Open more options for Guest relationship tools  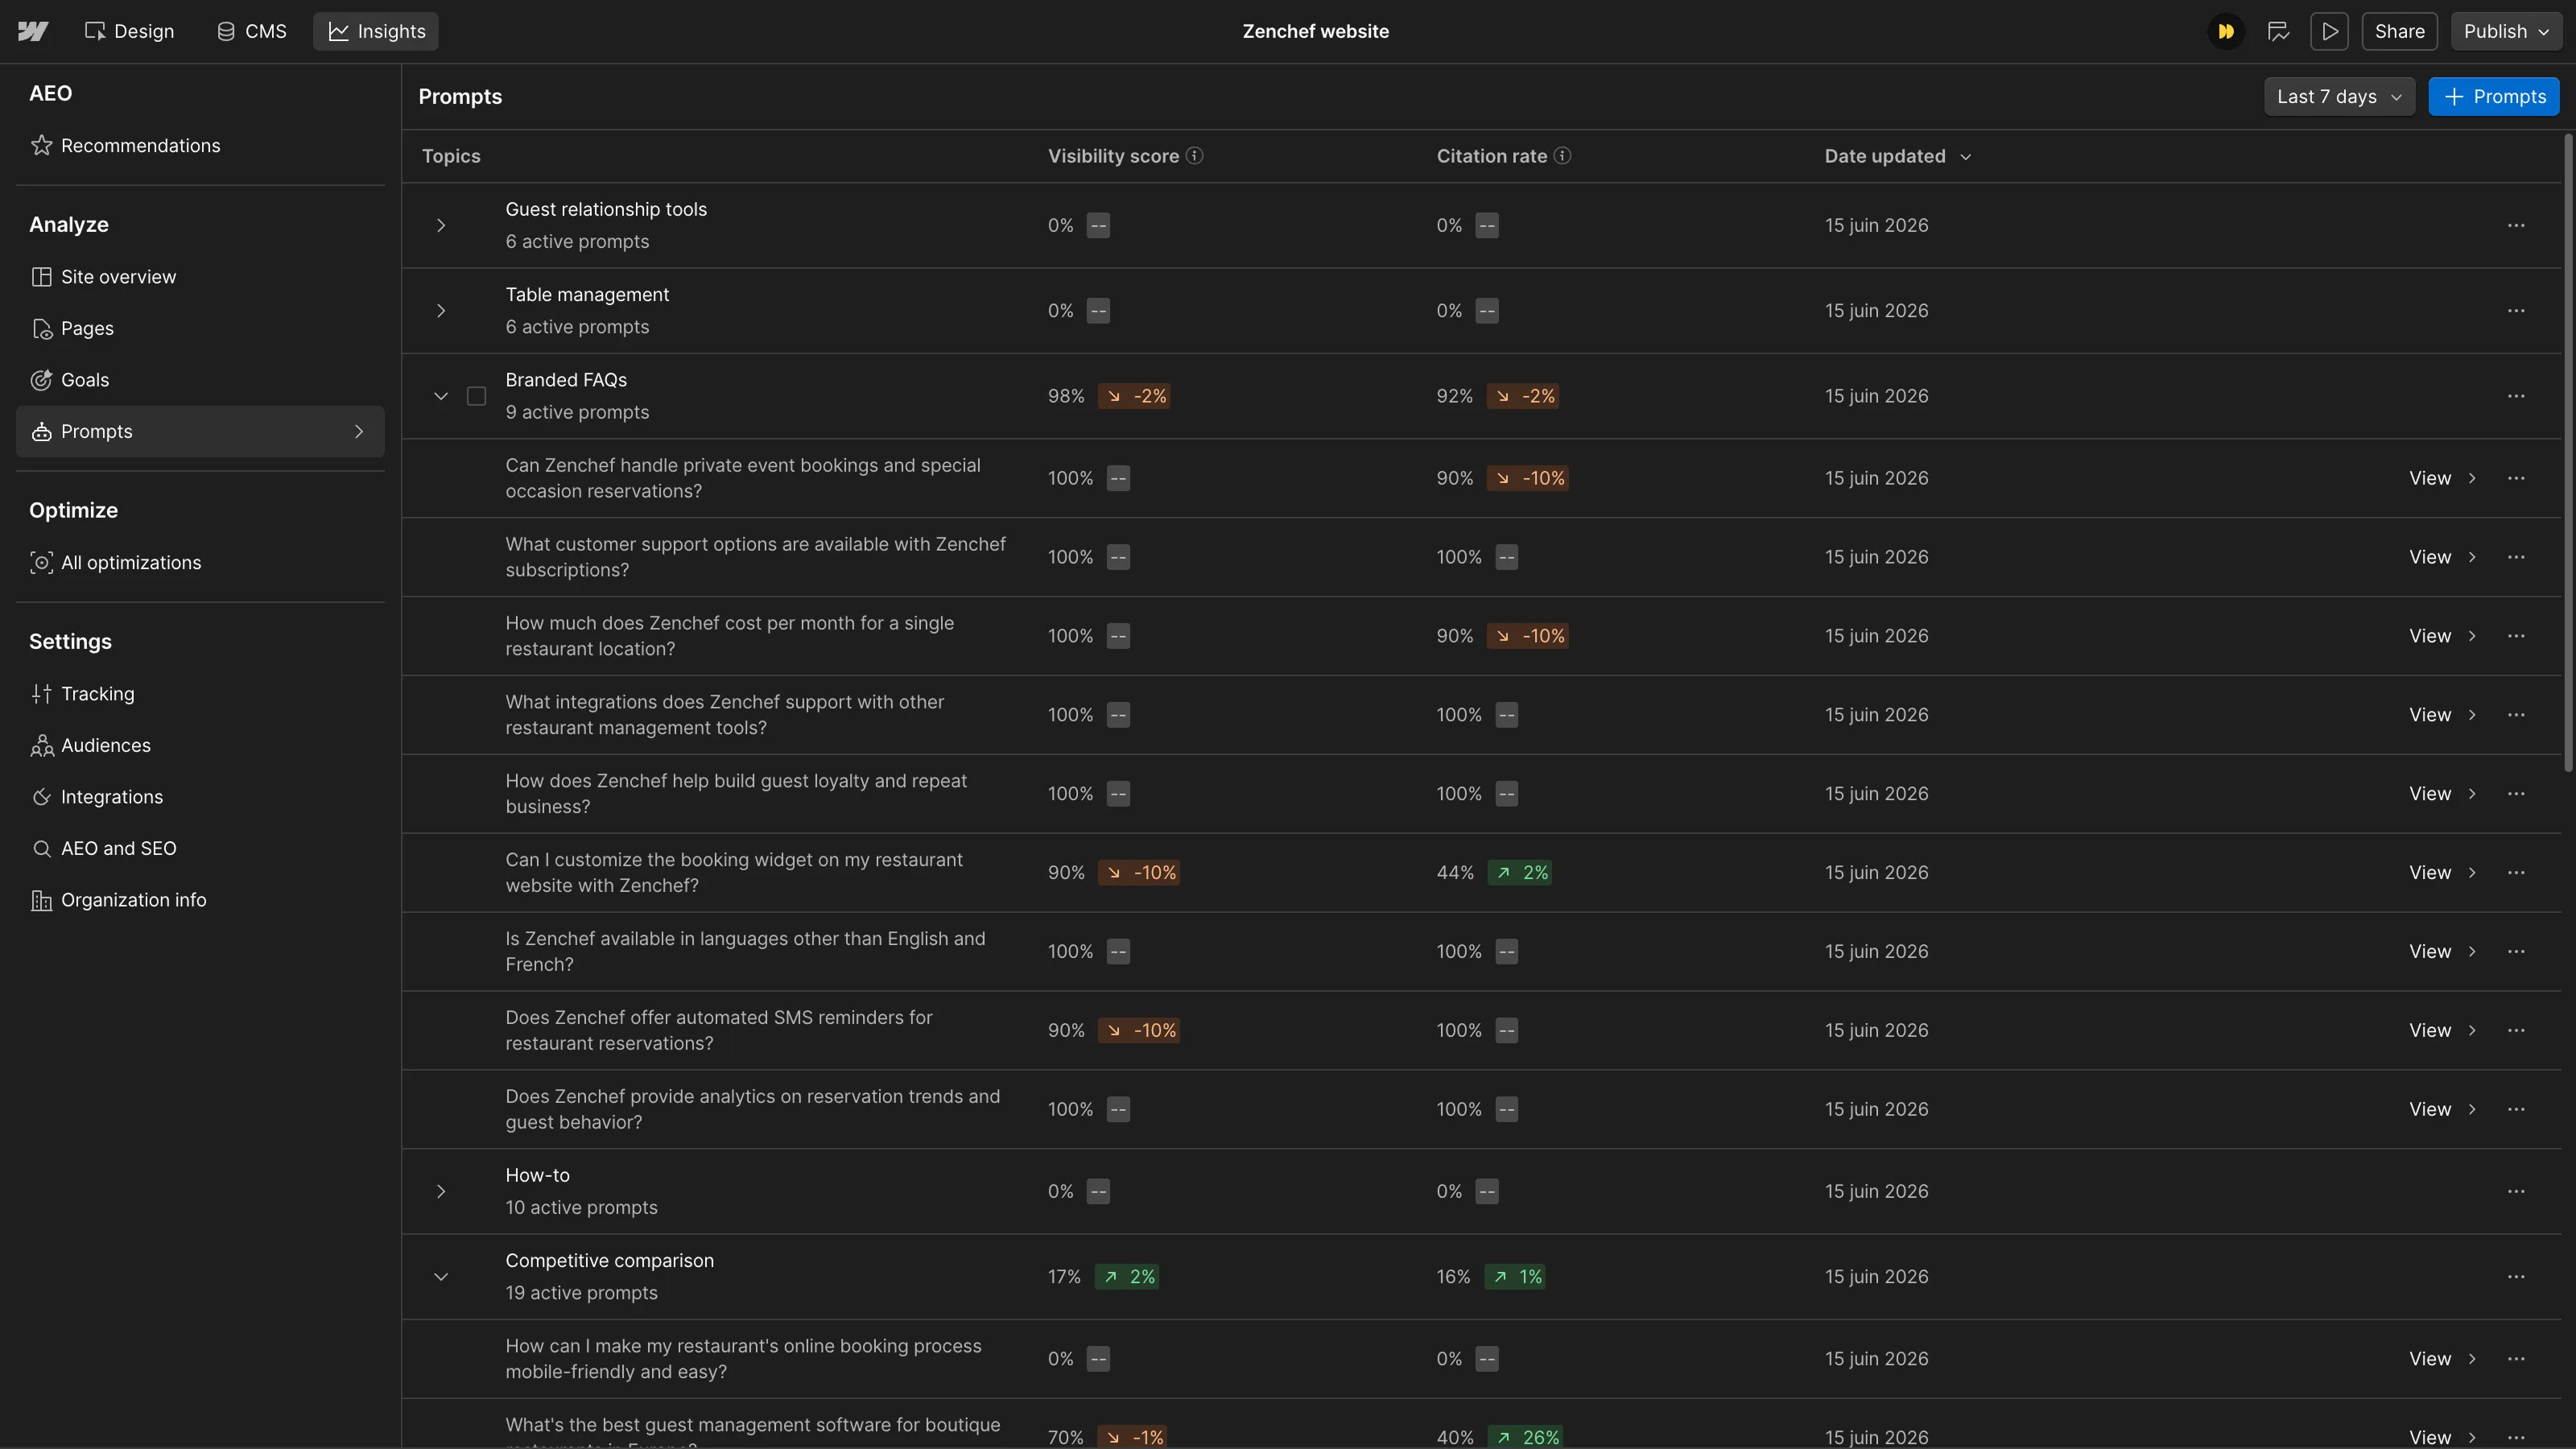click(x=2516, y=225)
